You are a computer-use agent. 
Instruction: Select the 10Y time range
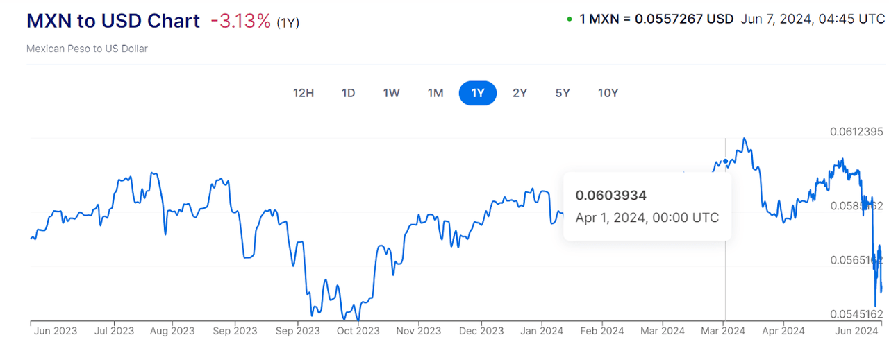tap(608, 93)
